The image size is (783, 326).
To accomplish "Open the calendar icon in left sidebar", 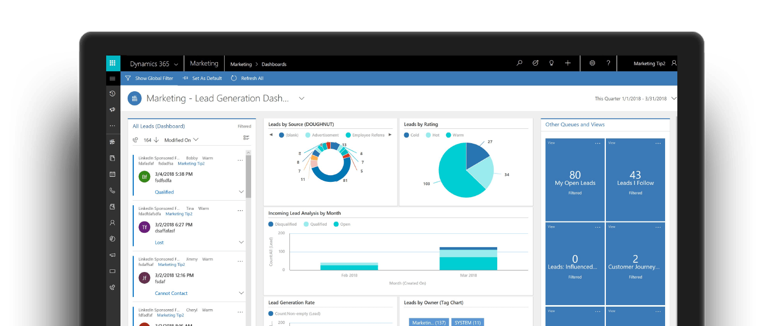I will click(112, 174).
